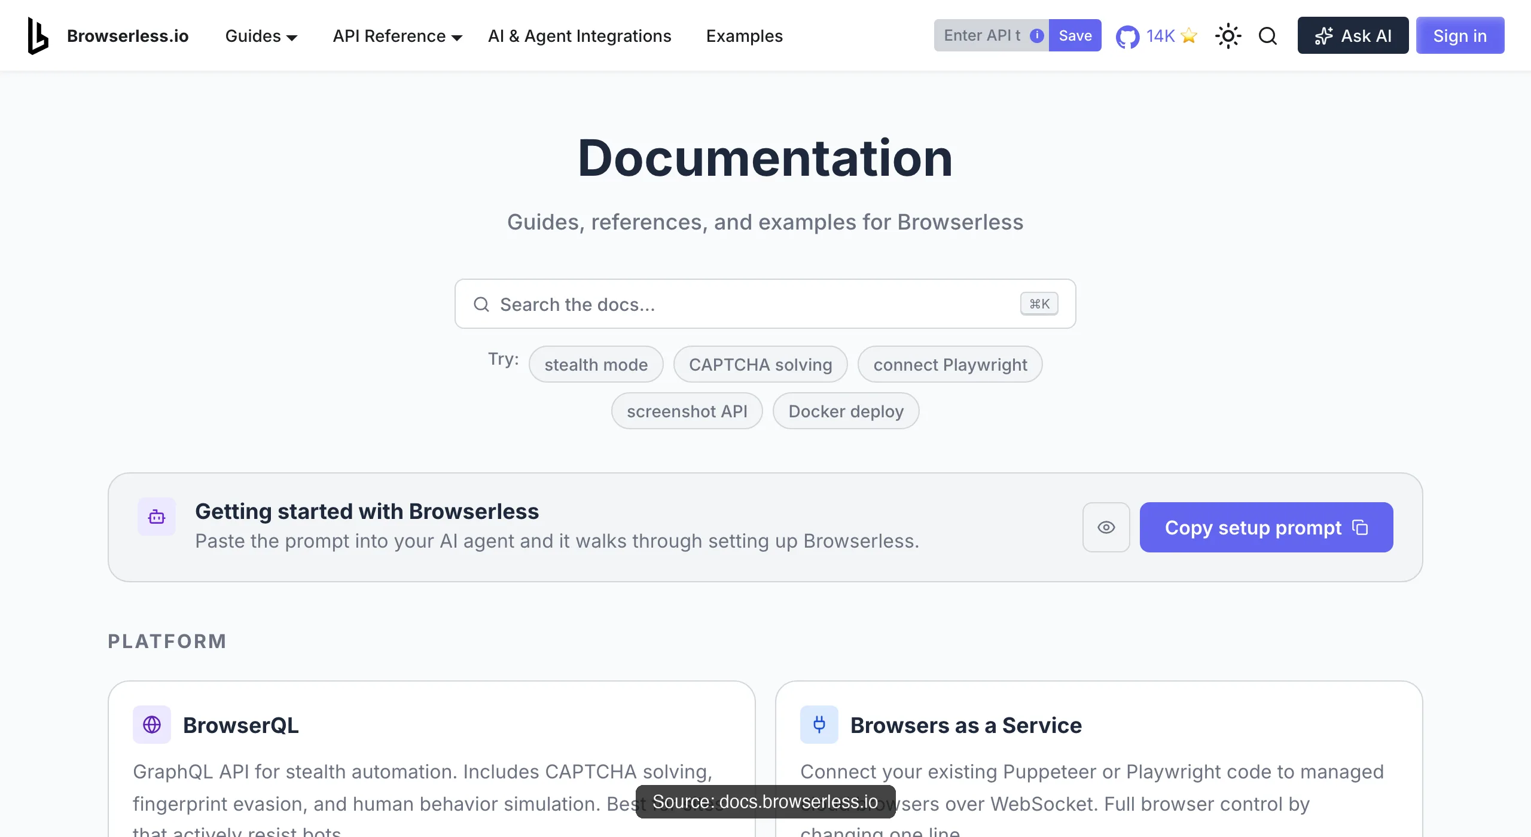Screen dimensions: 1531x837
Task: Open the GitHub repository icon
Action: (x=1128, y=36)
